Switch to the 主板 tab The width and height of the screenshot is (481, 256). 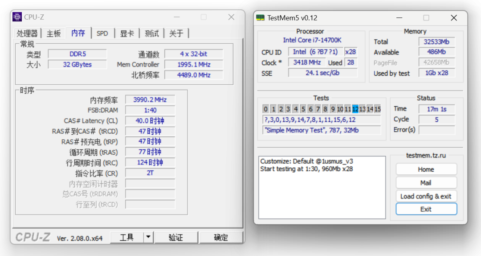pos(54,33)
